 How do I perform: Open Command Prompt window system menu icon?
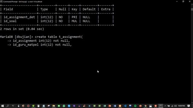(x=1, y=1)
